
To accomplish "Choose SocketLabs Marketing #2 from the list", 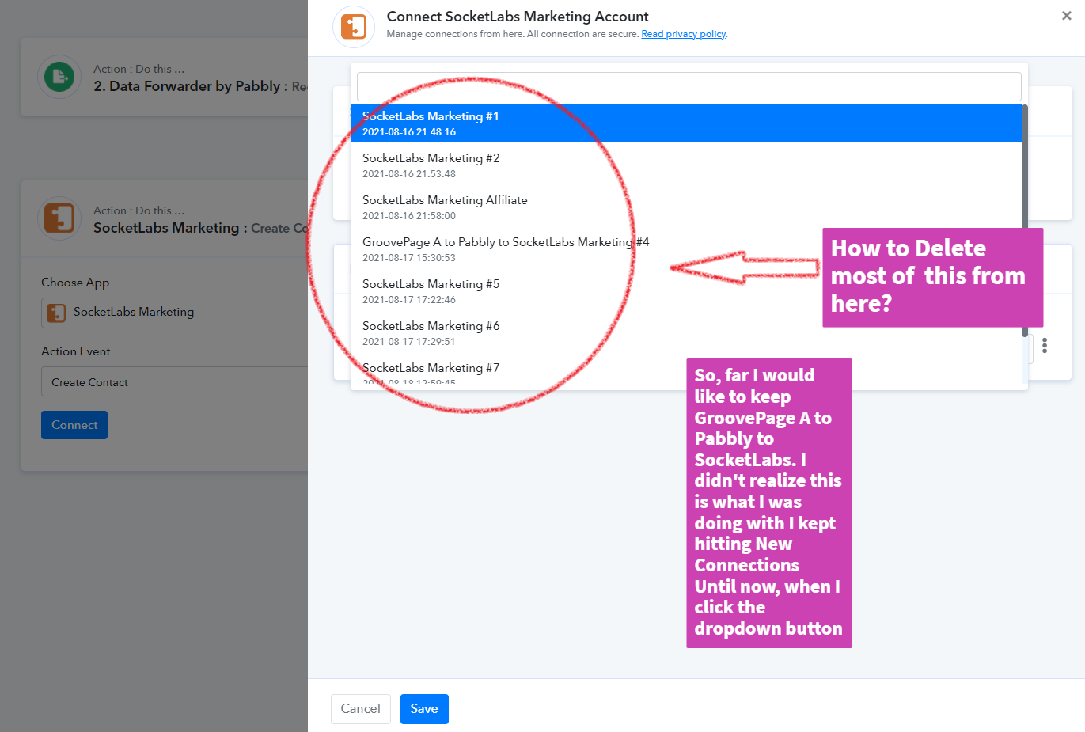I will pyautogui.click(x=686, y=165).
